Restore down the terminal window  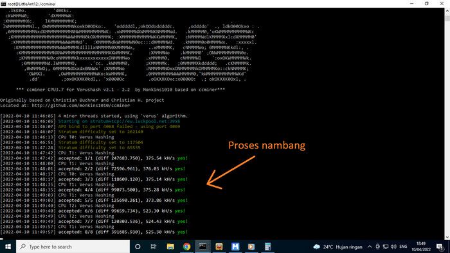[427, 4]
